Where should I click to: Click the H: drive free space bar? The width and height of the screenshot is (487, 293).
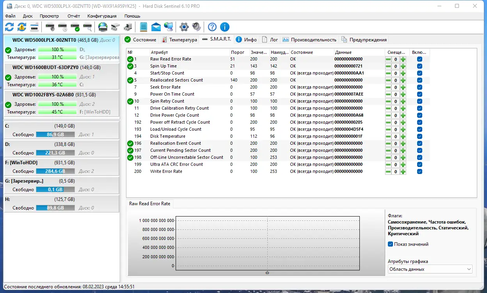pyautogui.click(x=55, y=208)
